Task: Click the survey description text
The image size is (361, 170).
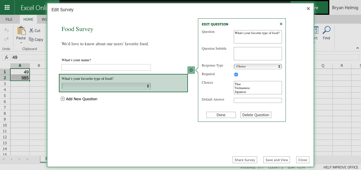Action: 105,44
